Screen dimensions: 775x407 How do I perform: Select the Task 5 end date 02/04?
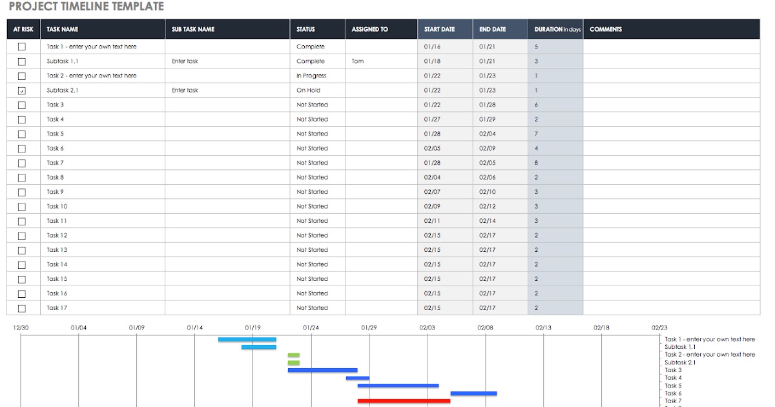click(501, 134)
